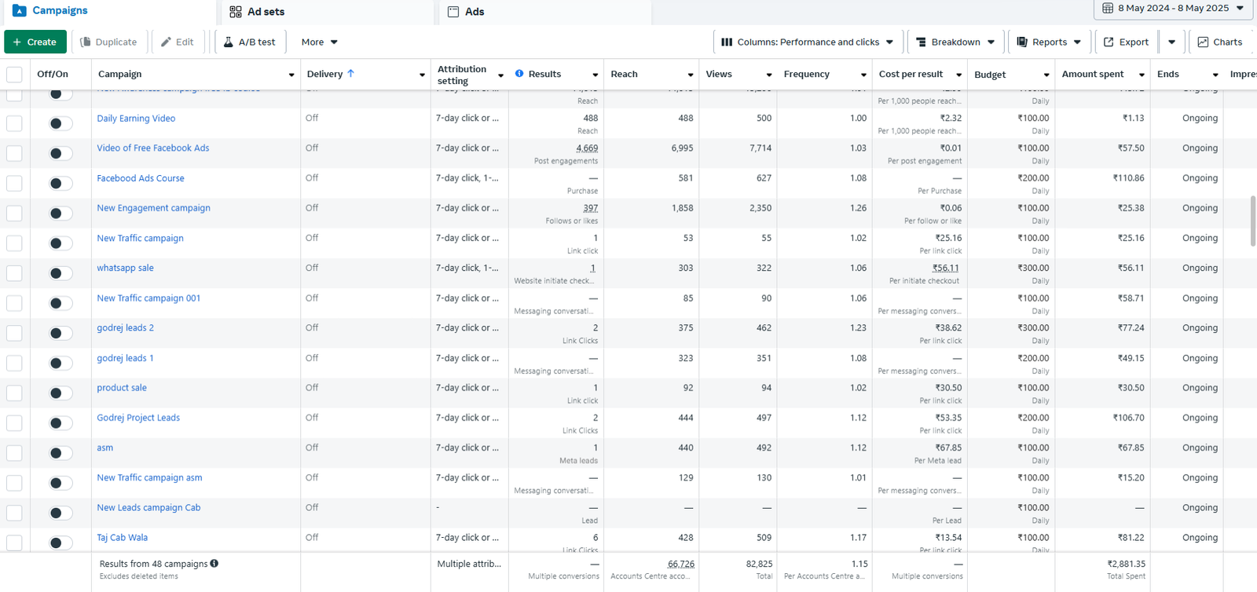Open the extra export options arrow

click(1171, 42)
